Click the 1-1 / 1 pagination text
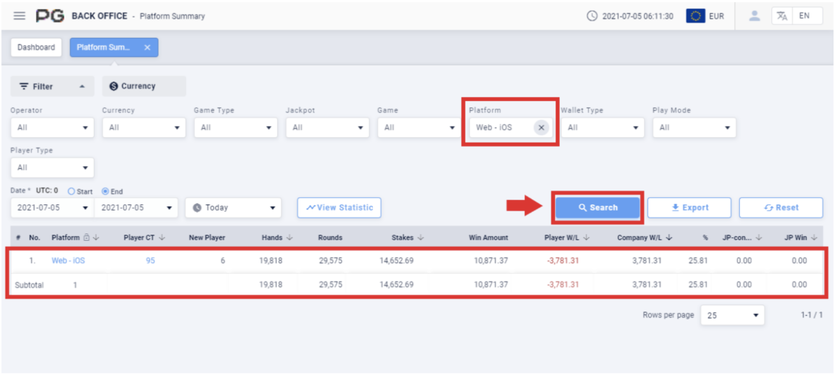837x376 pixels. click(812, 315)
